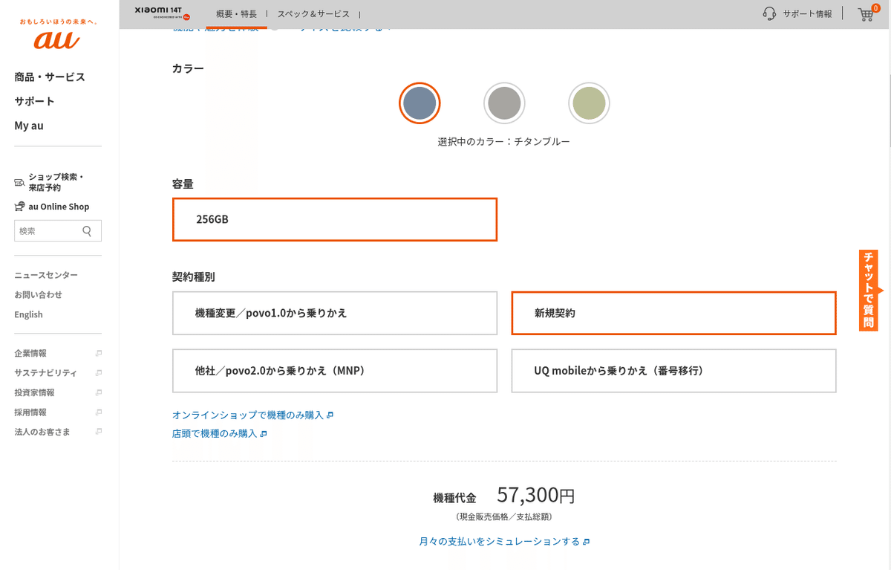Click the external link icon beside 投資家情報

click(98, 392)
